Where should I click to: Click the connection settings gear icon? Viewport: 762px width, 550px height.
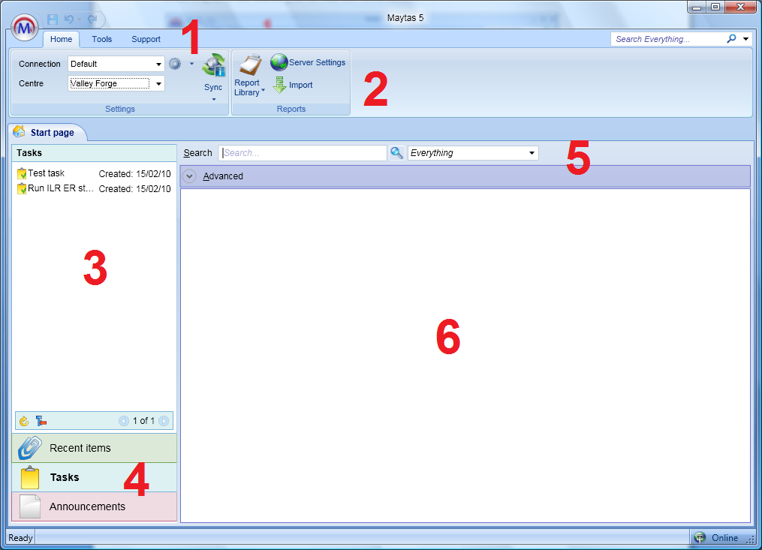coord(175,64)
